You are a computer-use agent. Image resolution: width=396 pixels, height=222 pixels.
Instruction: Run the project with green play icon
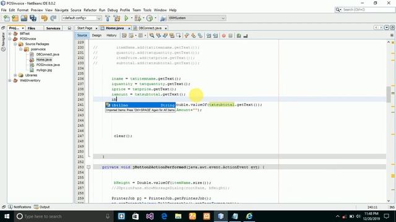[126, 18]
